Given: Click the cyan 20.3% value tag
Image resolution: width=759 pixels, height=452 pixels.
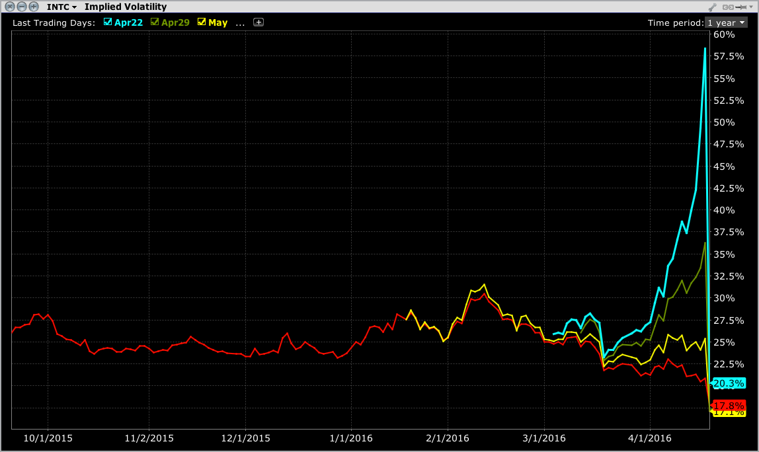Looking at the screenshot, I should [x=729, y=383].
